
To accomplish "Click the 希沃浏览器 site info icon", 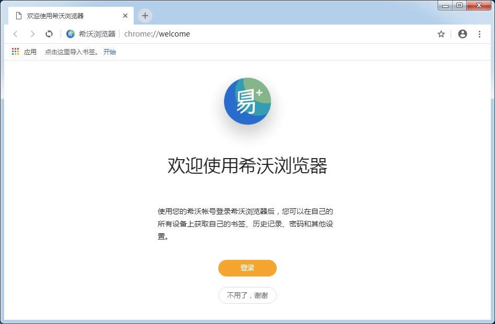I will point(70,34).
